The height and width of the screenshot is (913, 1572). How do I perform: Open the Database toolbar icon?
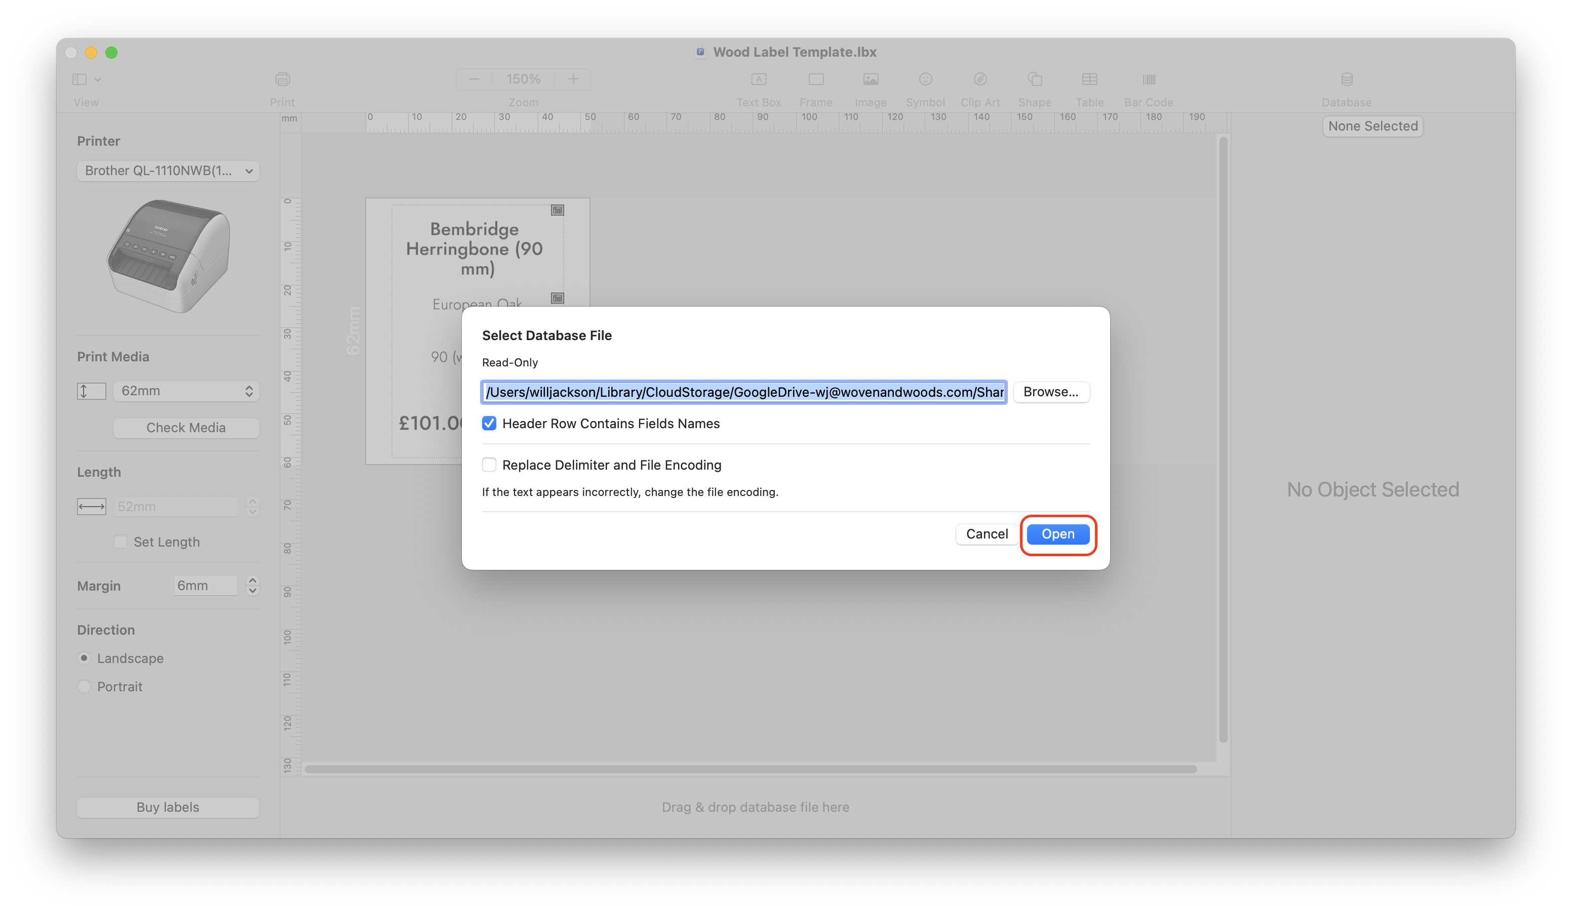point(1346,79)
